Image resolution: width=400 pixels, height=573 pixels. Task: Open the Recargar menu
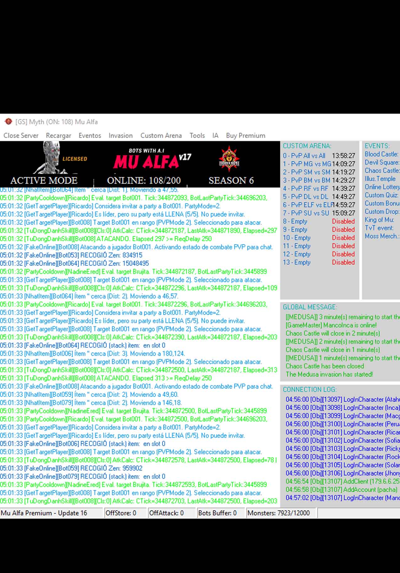click(58, 136)
